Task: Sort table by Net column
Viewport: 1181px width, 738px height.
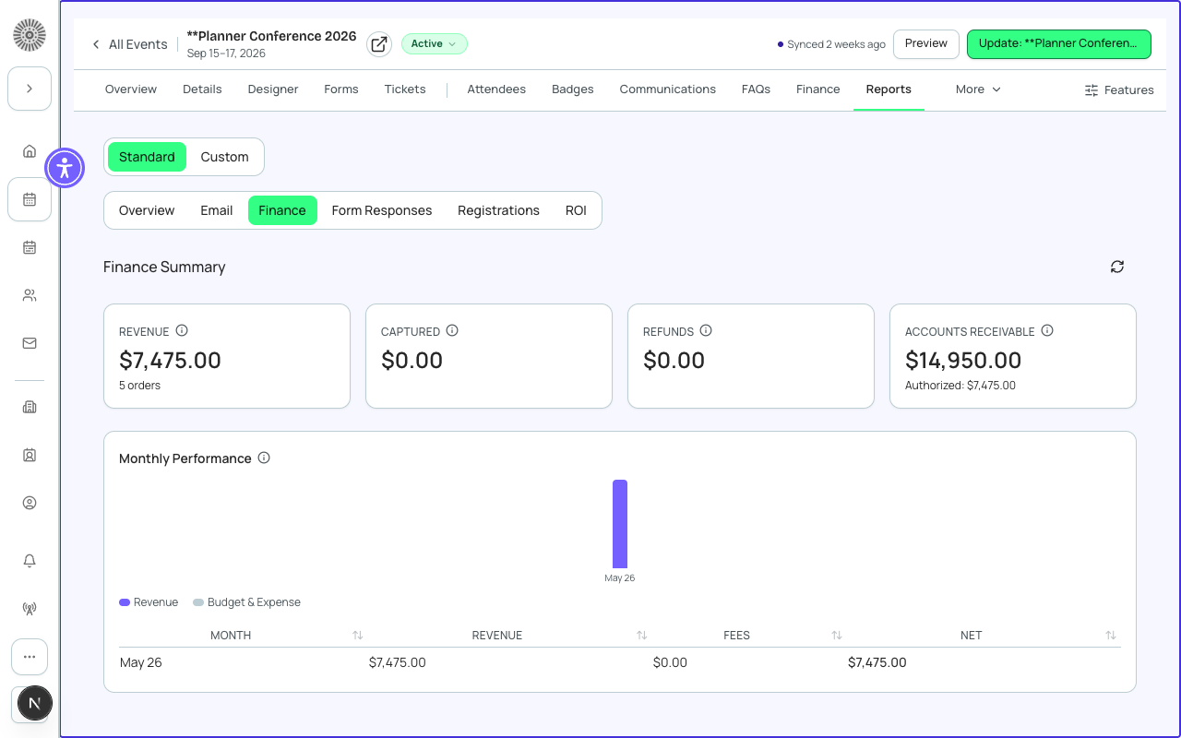Action: click(x=1111, y=636)
